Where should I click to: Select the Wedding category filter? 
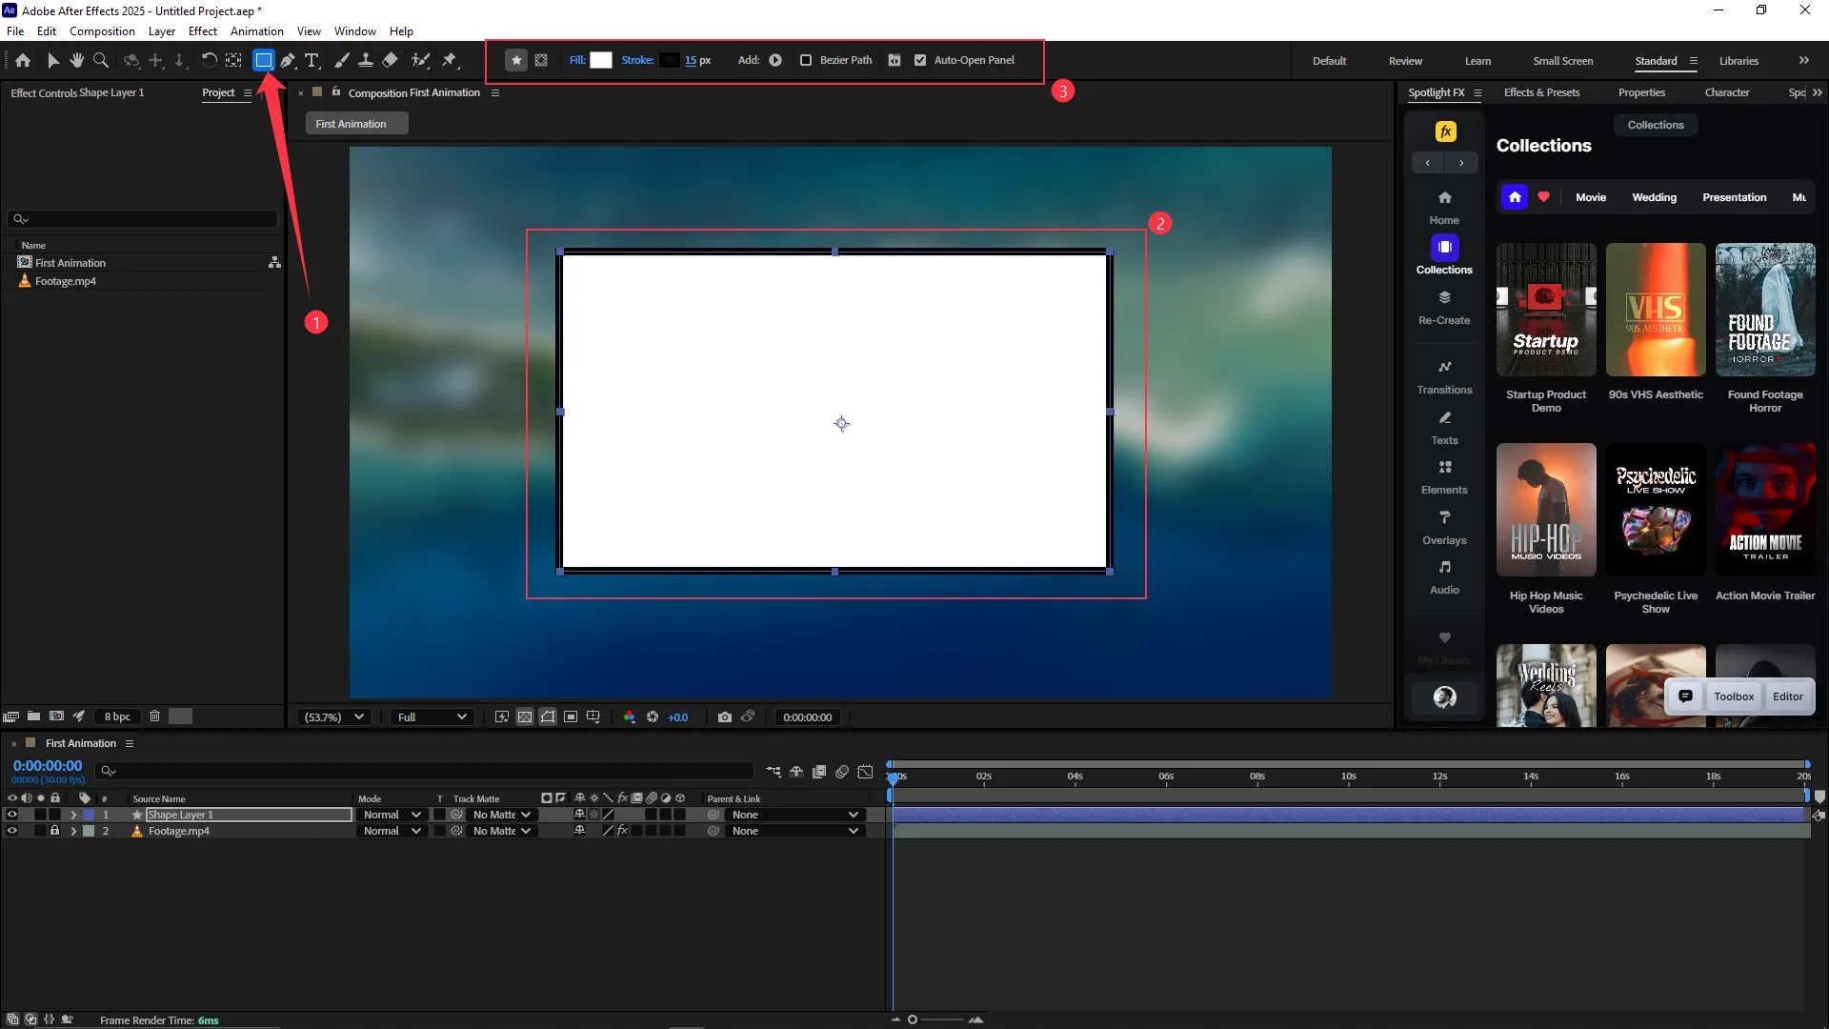pos(1654,197)
